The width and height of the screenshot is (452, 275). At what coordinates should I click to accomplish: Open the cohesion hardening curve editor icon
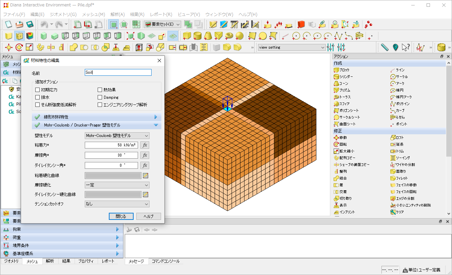pyautogui.click(x=146, y=176)
